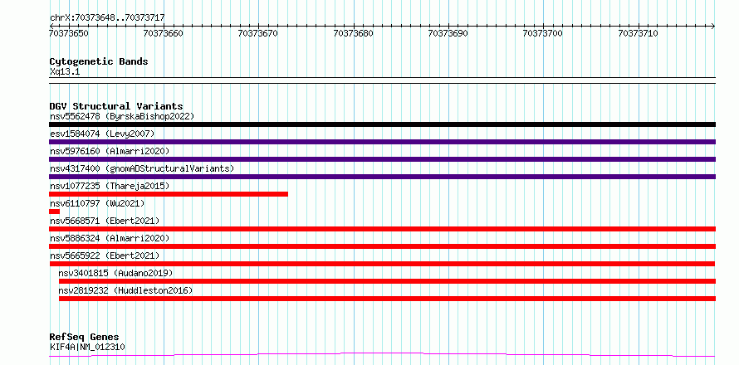Open variant label nsv3401815 (Audano2019)
739x365 pixels.
pyautogui.click(x=116, y=273)
